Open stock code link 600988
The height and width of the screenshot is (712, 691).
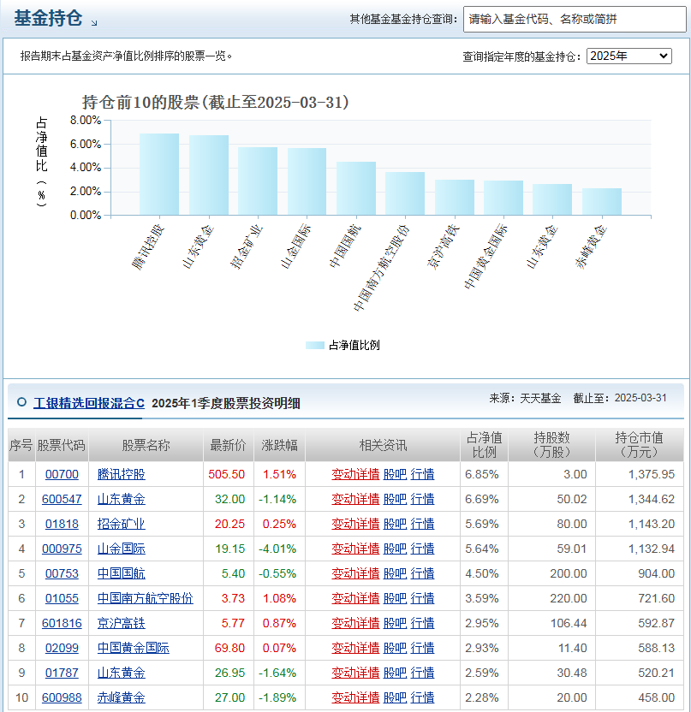(x=62, y=697)
